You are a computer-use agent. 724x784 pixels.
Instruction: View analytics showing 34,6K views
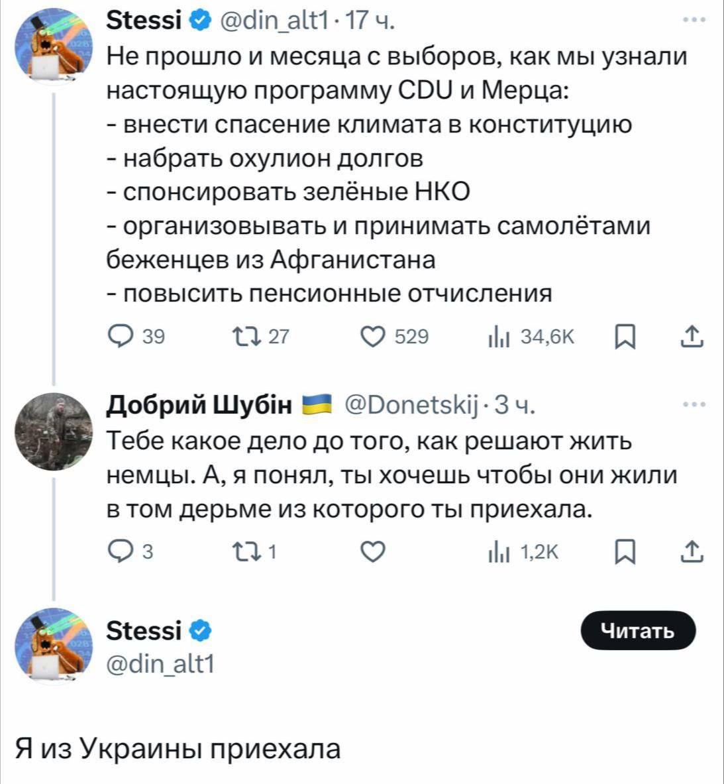496,337
